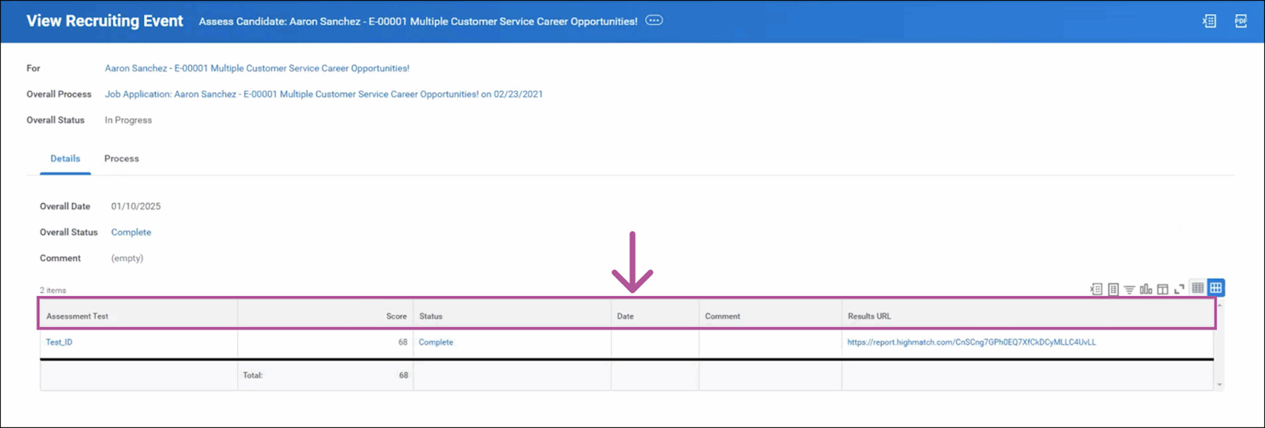Click the Test_ID assessment link
The width and height of the screenshot is (1265, 428).
click(59, 342)
